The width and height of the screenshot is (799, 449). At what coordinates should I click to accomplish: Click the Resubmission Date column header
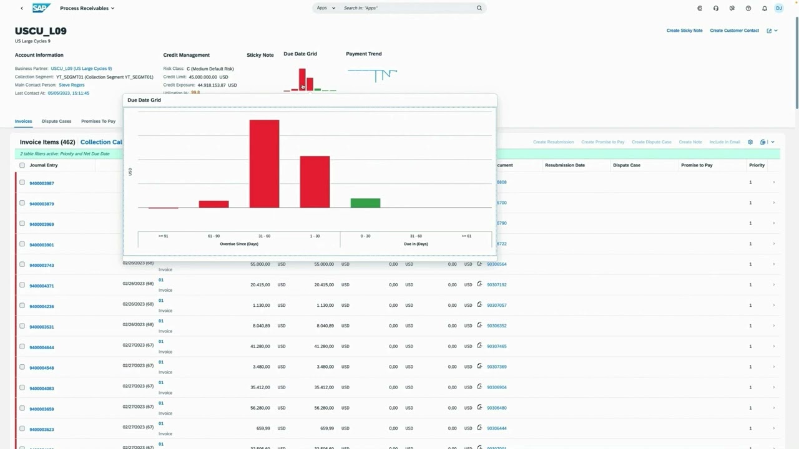(565, 165)
